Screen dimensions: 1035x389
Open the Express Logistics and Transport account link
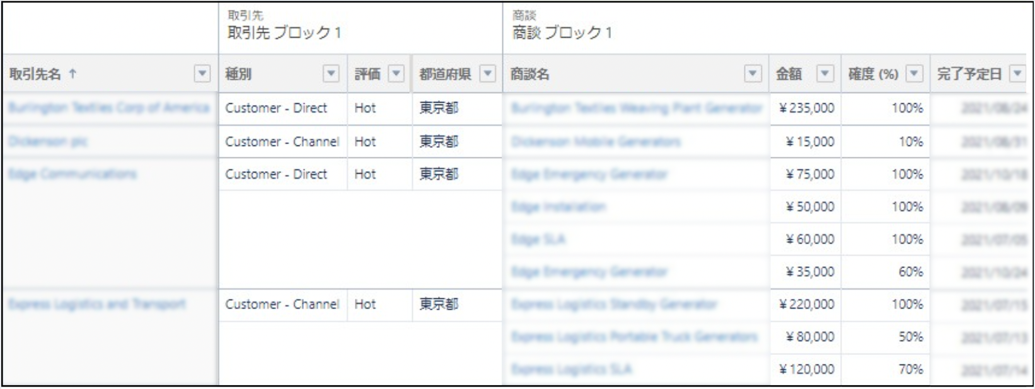pos(96,304)
